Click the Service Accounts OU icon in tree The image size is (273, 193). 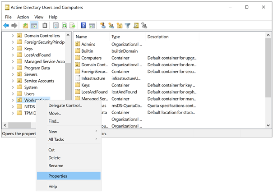click(x=19, y=81)
